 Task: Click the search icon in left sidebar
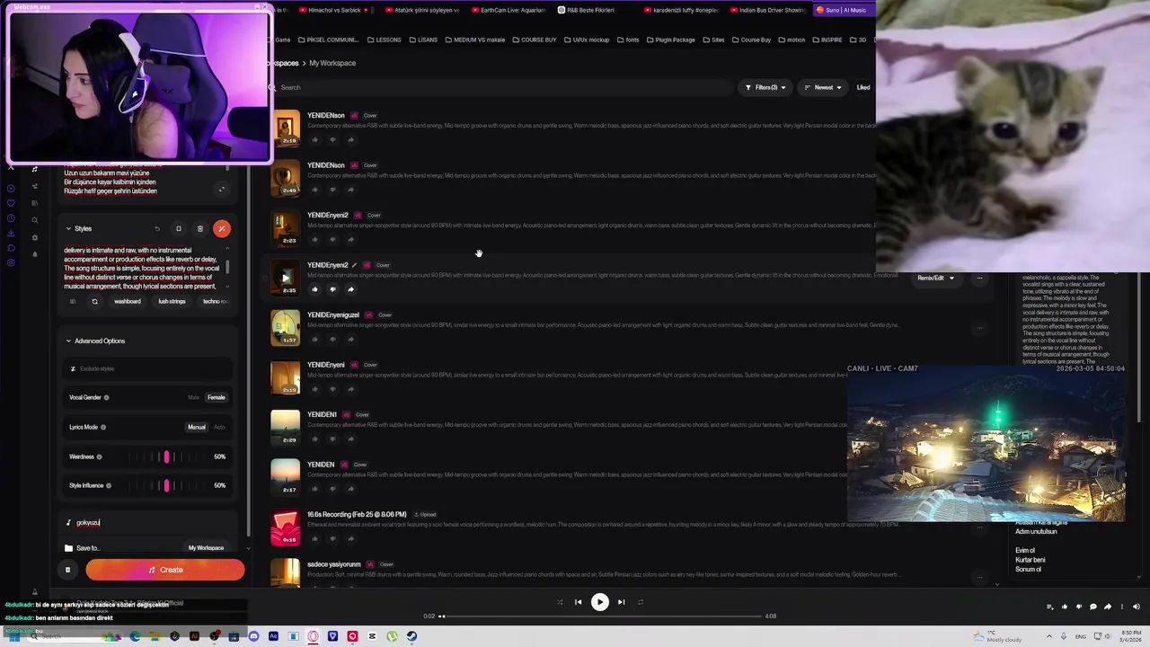(35, 220)
